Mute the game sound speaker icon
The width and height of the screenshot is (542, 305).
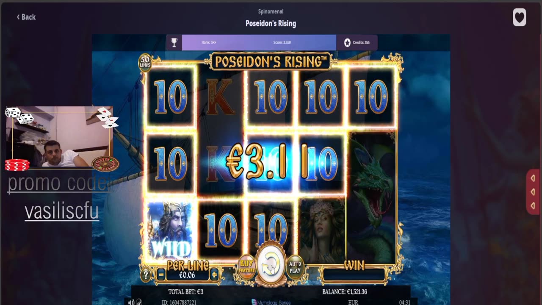[131, 302]
